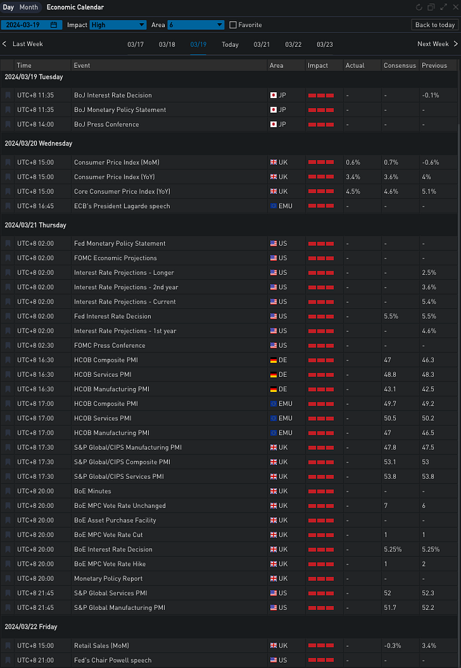
Task: Enable the Favorite checkbox
Action: [233, 25]
